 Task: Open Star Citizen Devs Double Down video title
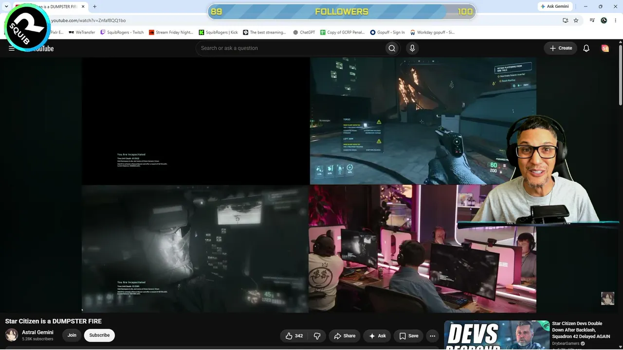[581, 330]
